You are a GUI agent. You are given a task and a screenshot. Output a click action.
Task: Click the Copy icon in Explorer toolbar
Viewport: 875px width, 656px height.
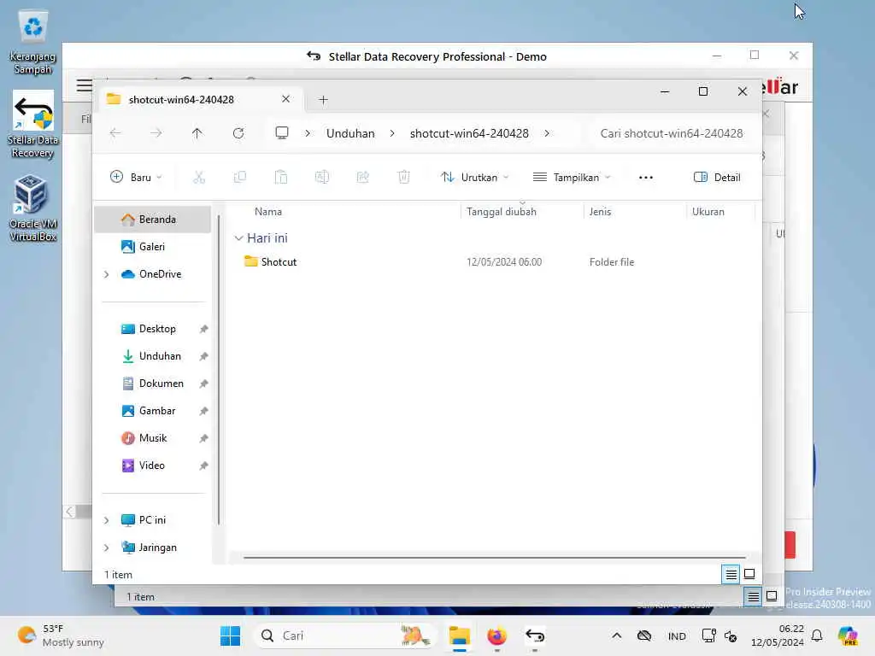click(x=240, y=178)
